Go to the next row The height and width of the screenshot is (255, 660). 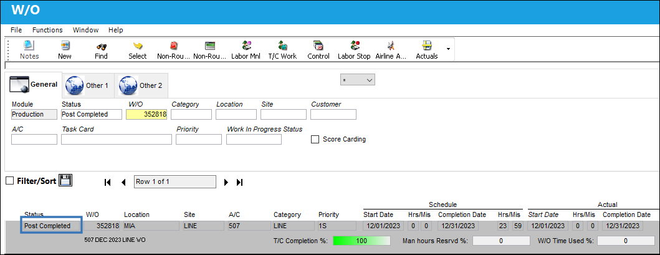point(226,182)
